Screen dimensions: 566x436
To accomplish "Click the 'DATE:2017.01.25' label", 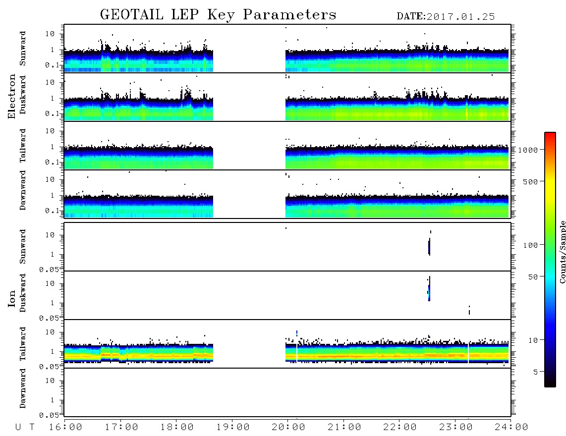I will 446,17.
